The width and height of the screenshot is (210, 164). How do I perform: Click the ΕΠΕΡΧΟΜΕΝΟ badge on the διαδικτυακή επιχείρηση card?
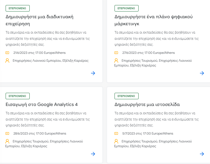point(18,8)
